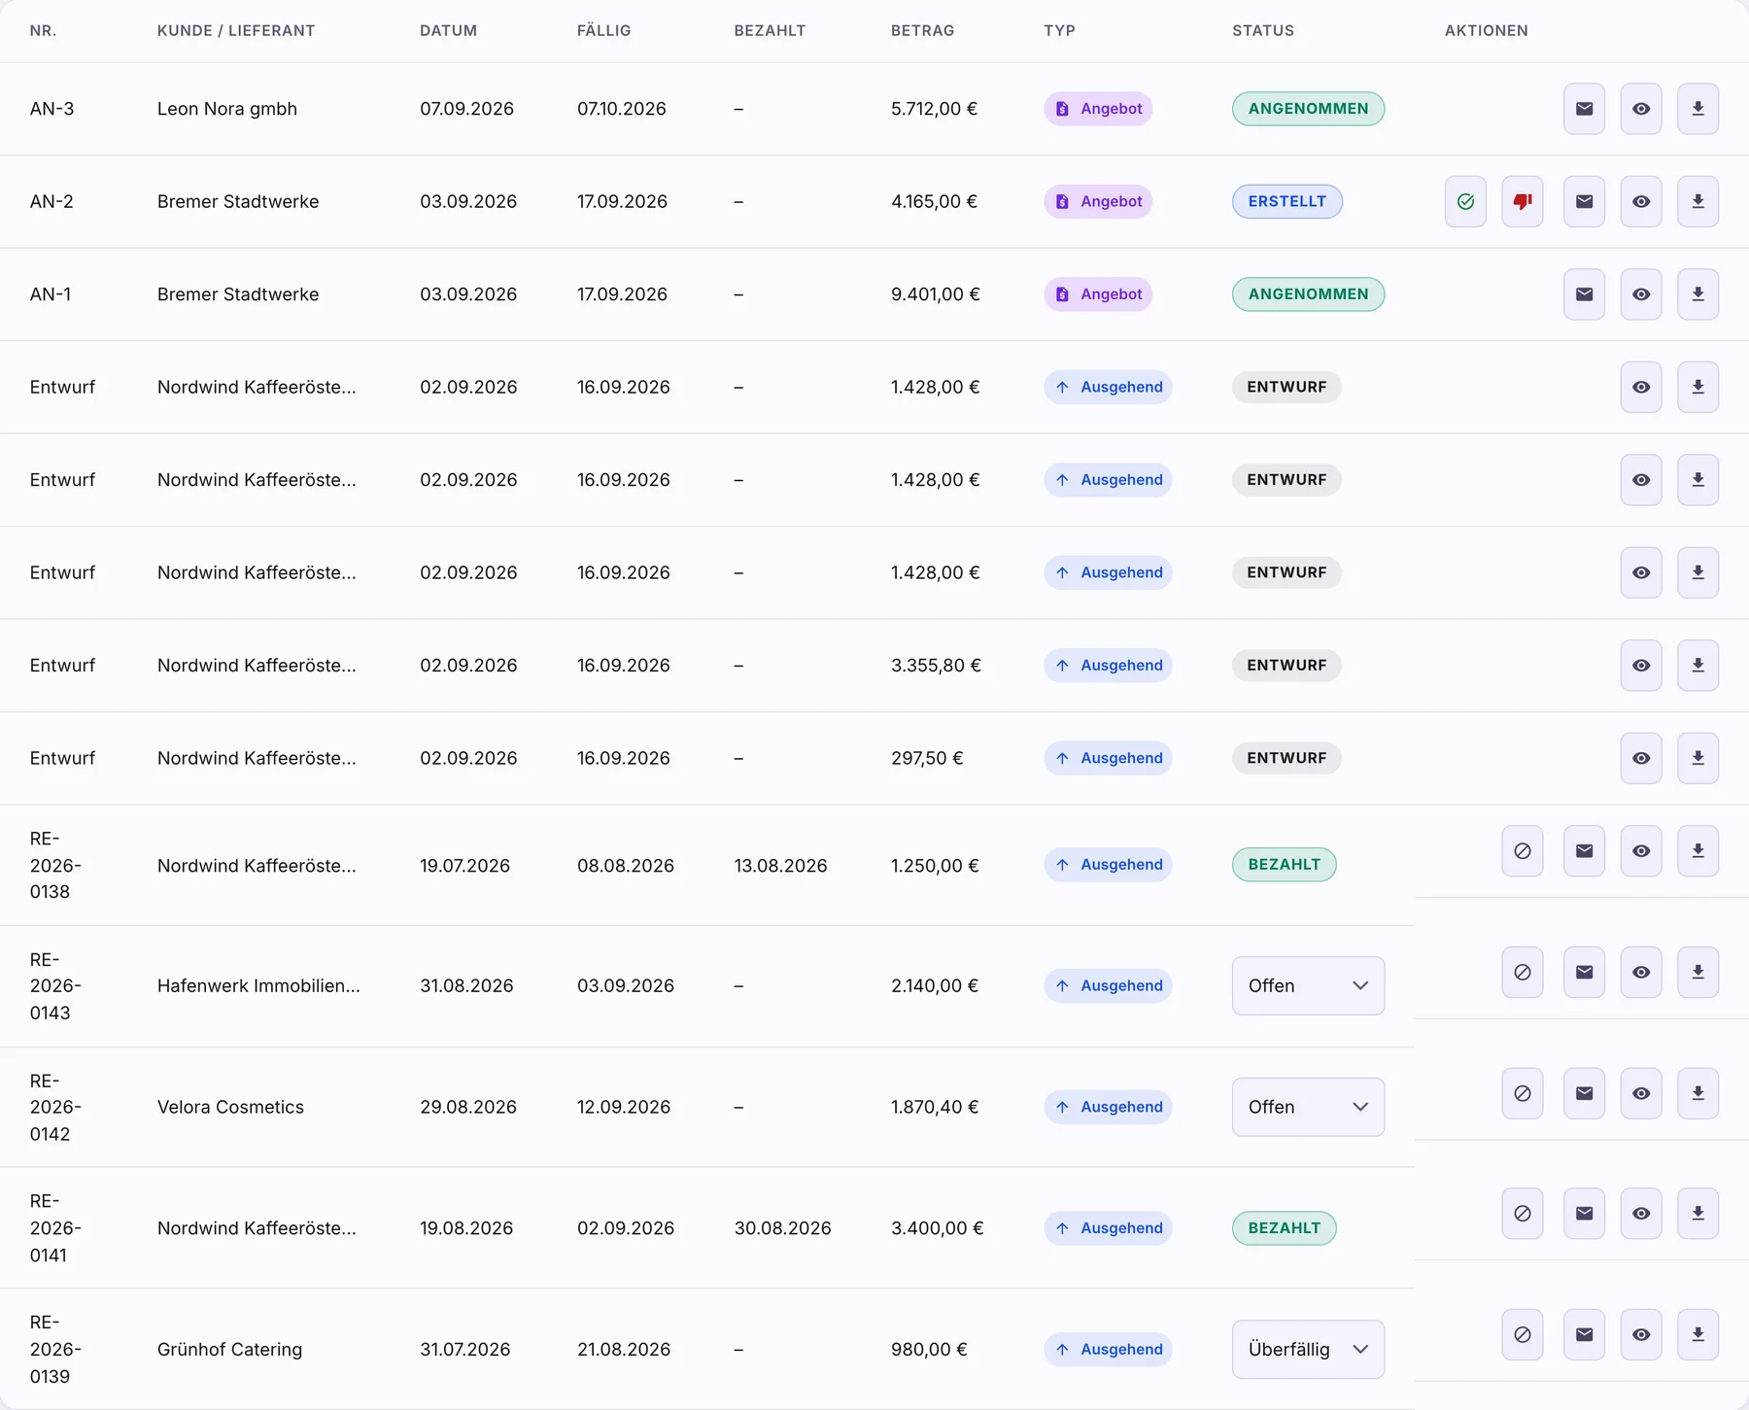Reject offer AN-2 with red thumbs-down icon

click(x=1523, y=201)
